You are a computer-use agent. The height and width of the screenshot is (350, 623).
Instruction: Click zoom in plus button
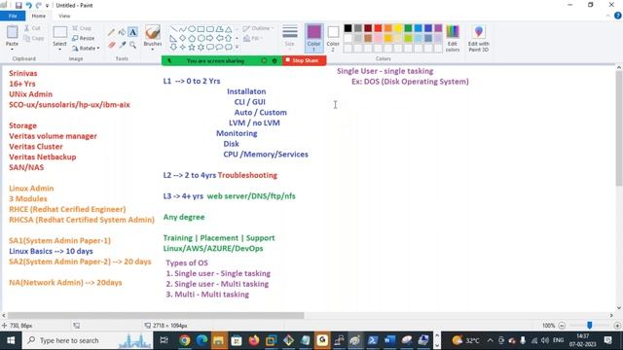coord(617,326)
